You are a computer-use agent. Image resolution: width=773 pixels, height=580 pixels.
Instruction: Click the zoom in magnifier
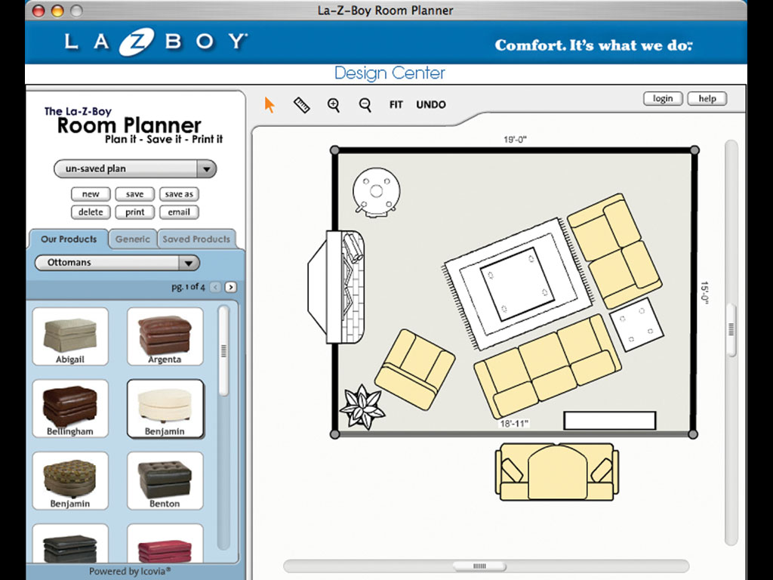pos(334,104)
